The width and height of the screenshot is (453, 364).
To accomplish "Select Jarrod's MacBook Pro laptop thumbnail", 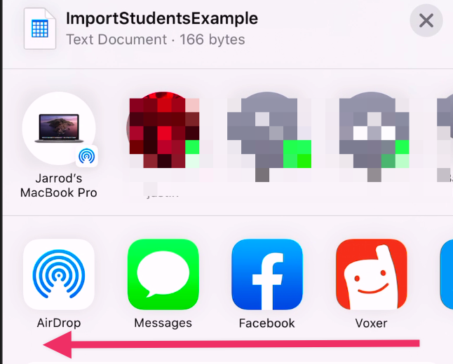I will pos(59,128).
